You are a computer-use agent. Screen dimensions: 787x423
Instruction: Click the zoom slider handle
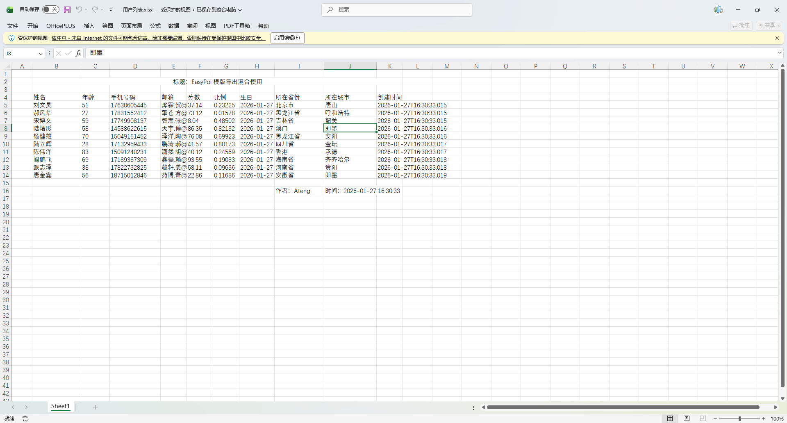[x=739, y=418]
